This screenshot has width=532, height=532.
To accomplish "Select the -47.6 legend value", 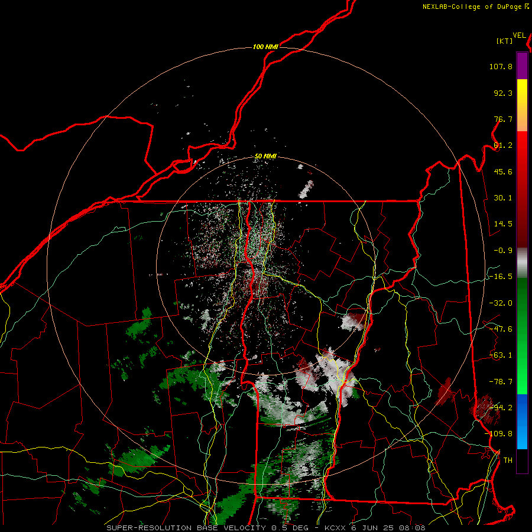I will 501,329.
